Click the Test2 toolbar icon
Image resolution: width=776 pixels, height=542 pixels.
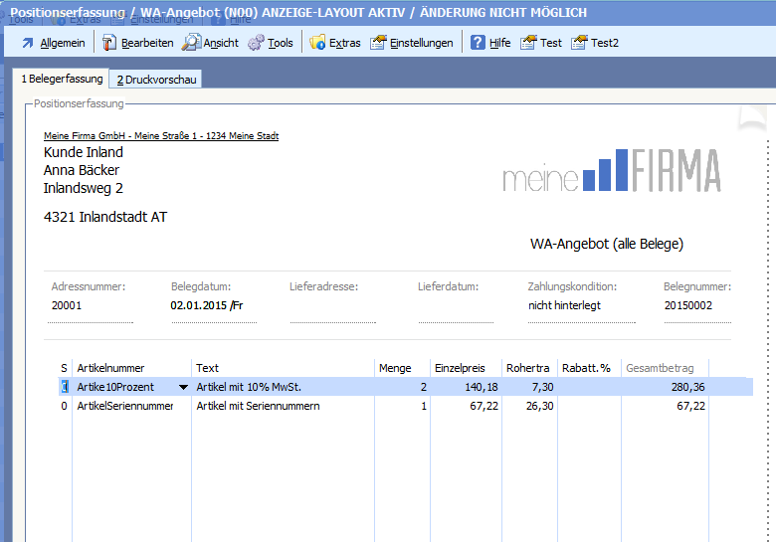pos(579,43)
